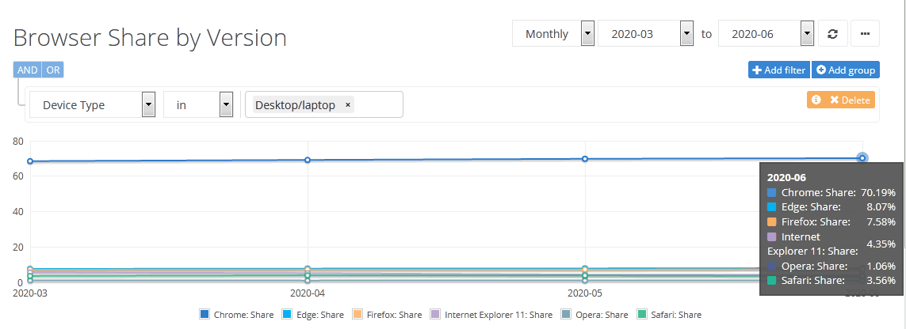The image size is (906, 329).
Task: Toggle the AND filter operator
Action: point(28,70)
